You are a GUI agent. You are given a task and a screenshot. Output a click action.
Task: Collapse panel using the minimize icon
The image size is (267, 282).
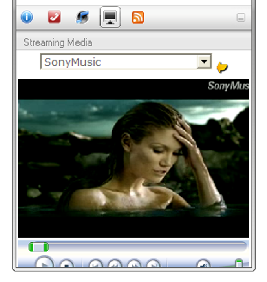[x=241, y=17]
